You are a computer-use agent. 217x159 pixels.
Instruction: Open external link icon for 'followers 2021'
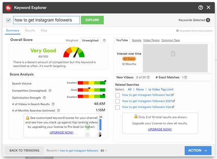pyautogui.click(x=174, y=101)
